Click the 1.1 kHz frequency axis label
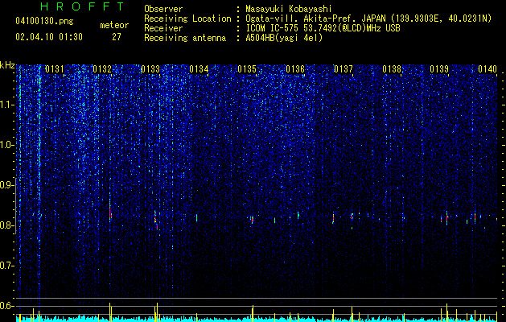The image size is (506, 322). 7,105
